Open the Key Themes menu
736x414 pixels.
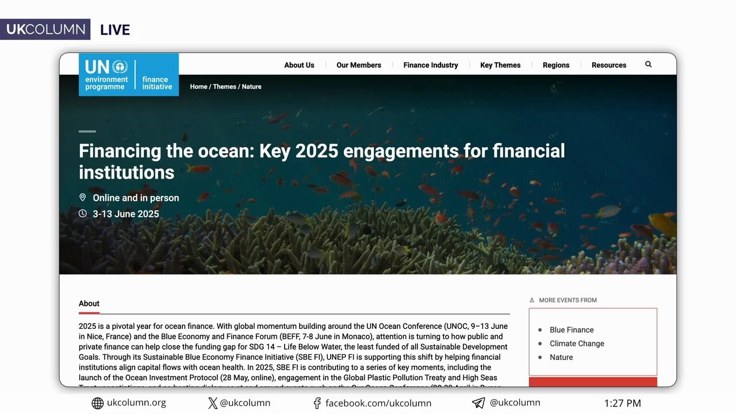(x=500, y=65)
